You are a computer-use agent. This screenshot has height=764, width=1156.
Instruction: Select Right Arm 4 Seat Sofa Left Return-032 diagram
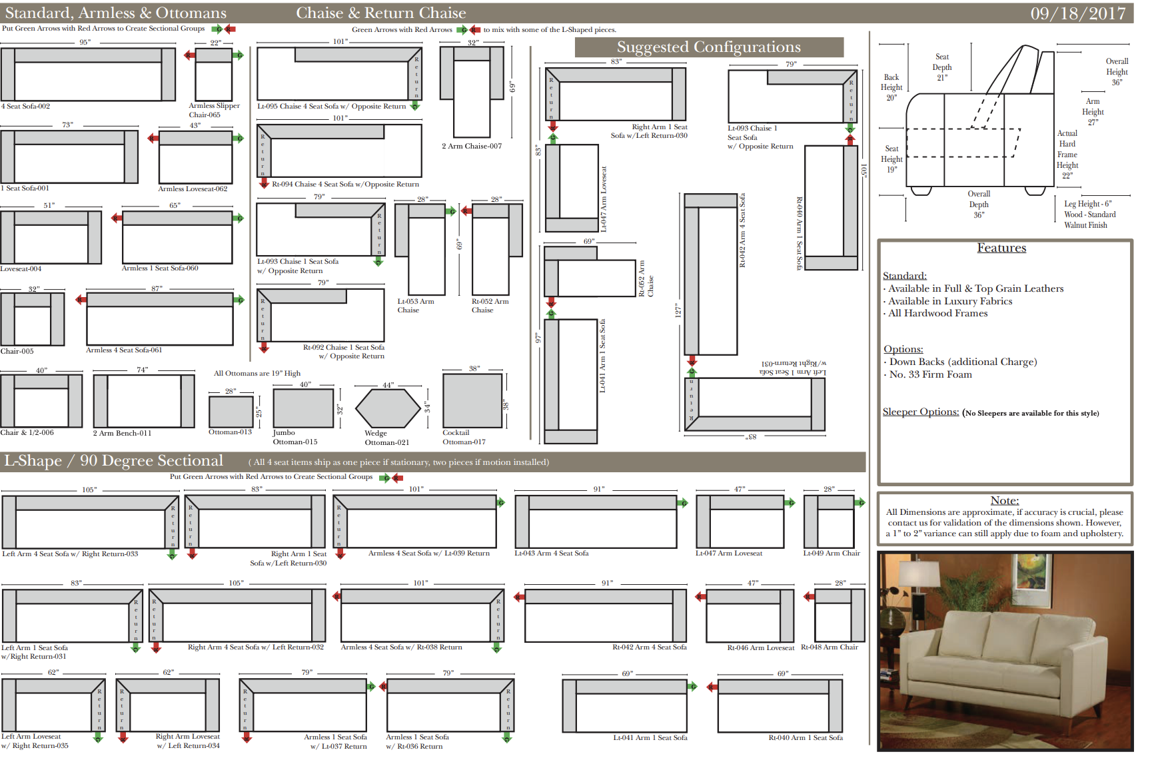(237, 615)
